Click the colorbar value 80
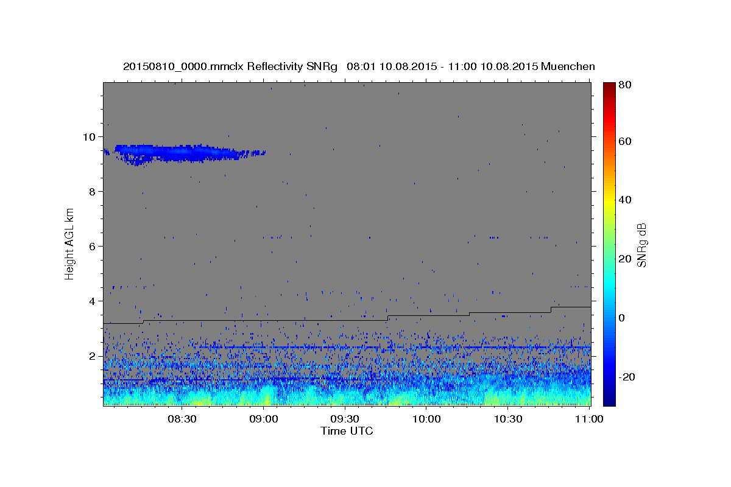Viewport: 731px width, 487px height. coord(626,85)
